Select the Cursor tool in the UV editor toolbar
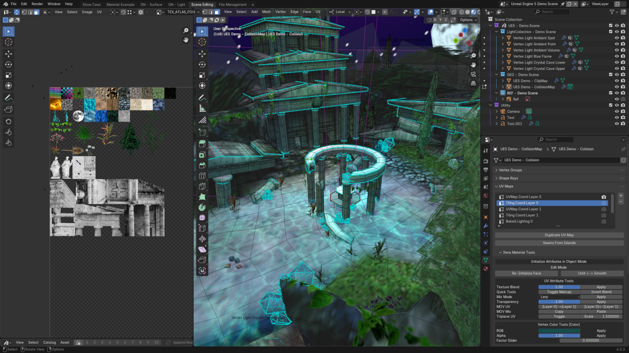The height and width of the screenshot is (353, 629). (x=8, y=42)
